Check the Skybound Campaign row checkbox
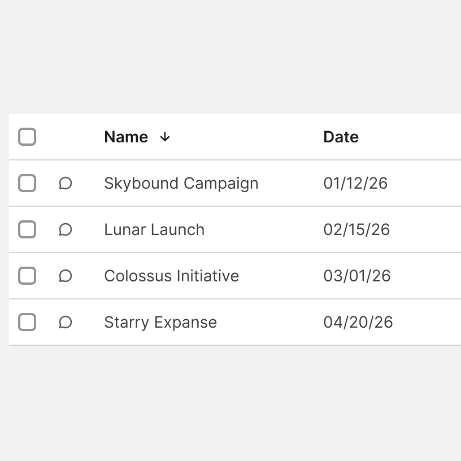Viewport: 461px width, 461px height. [x=27, y=183]
